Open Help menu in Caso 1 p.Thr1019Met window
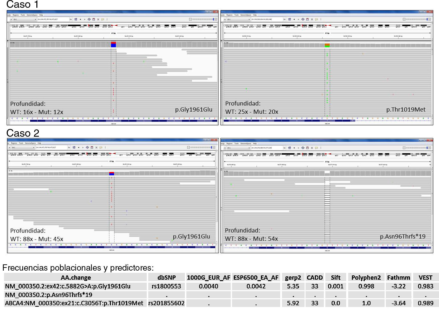The width and height of the screenshot is (439, 309). tap(255, 15)
